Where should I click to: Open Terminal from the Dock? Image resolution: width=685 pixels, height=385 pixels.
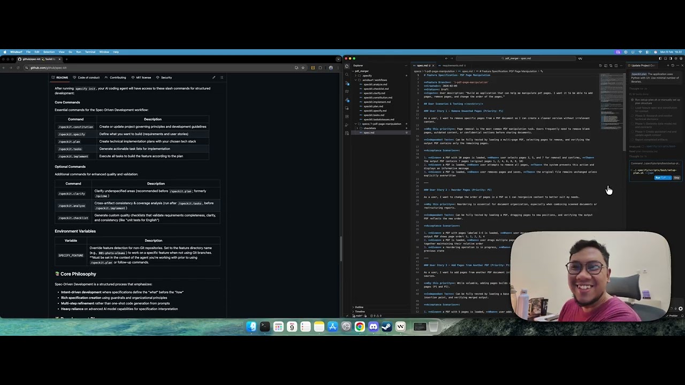[265, 327]
